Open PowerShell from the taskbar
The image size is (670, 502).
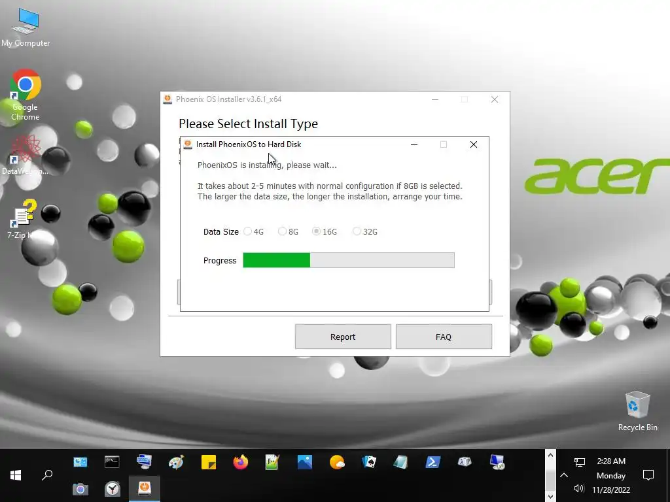click(432, 462)
